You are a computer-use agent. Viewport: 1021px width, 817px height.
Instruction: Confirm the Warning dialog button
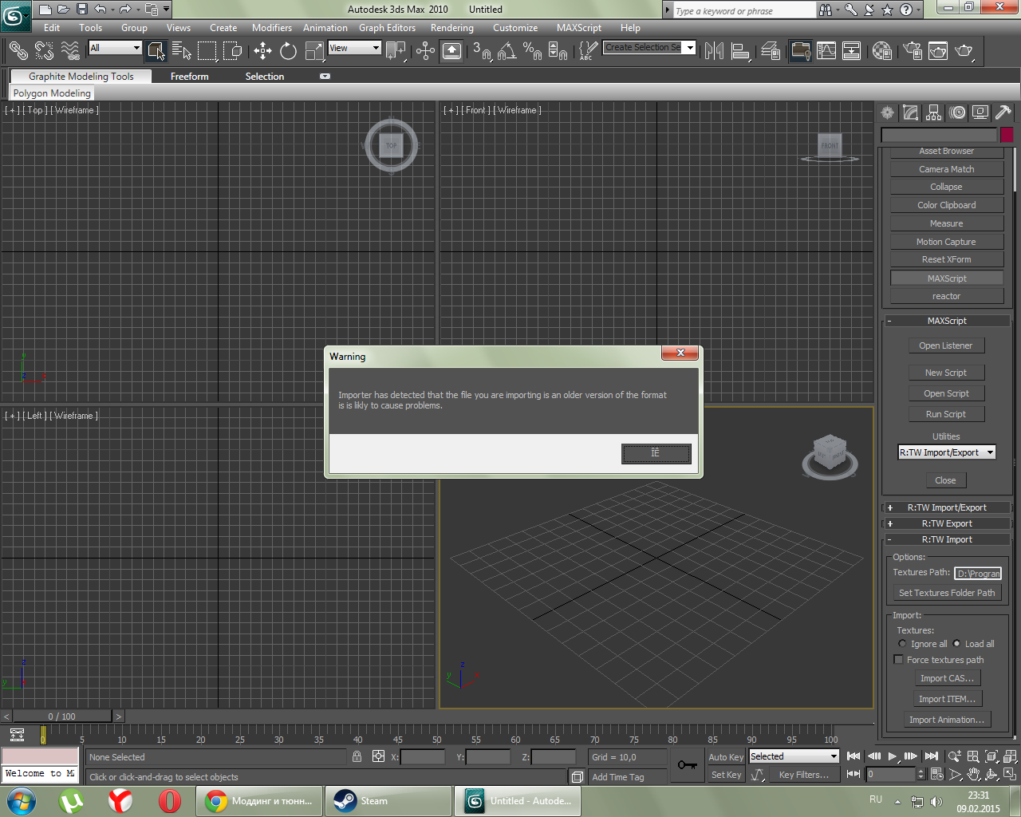point(656,453)
